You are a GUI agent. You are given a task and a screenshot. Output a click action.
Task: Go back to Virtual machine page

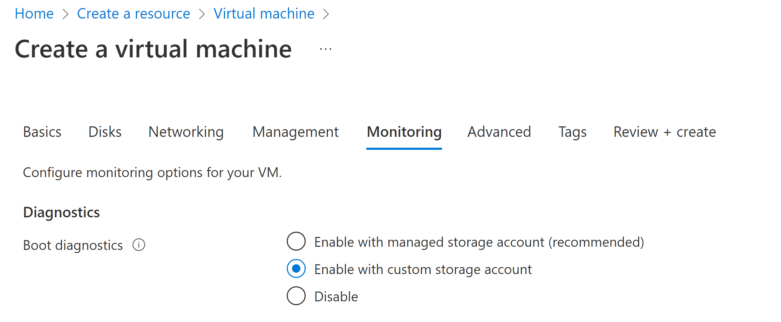(264, 14)
